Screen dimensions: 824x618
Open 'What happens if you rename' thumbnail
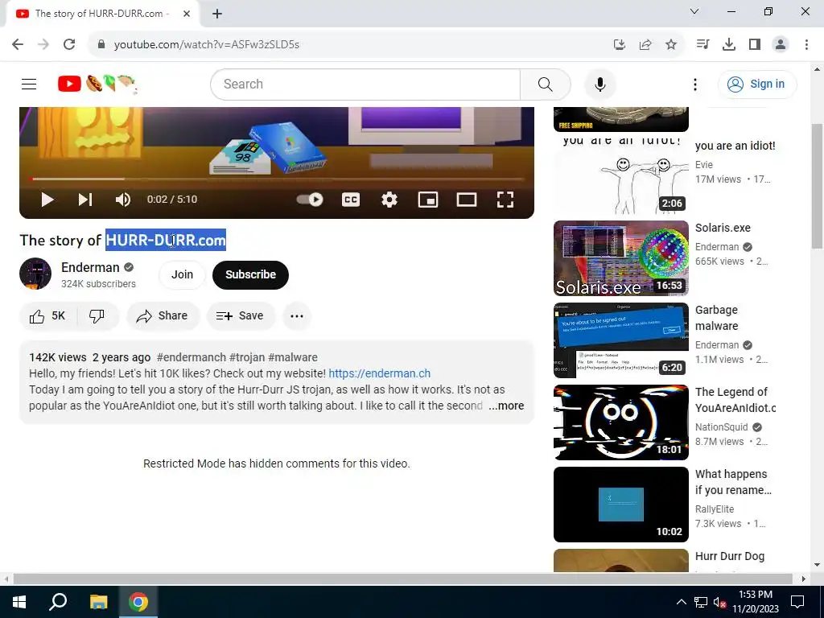click(x=620, y=504)
